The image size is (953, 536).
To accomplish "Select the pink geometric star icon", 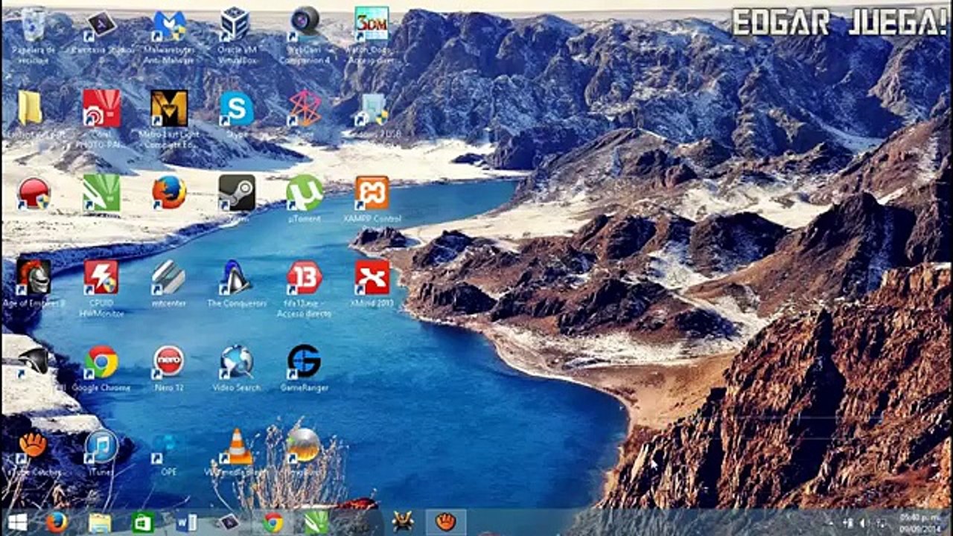I will (x=304, y=109).
